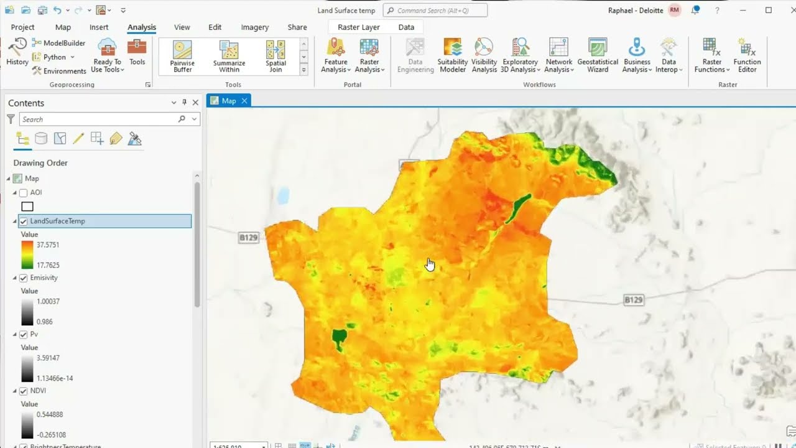Image resolution: width=796 pixels, height=448 pixels.
Task: Select List By Editing view
Action: click(78, 139)
